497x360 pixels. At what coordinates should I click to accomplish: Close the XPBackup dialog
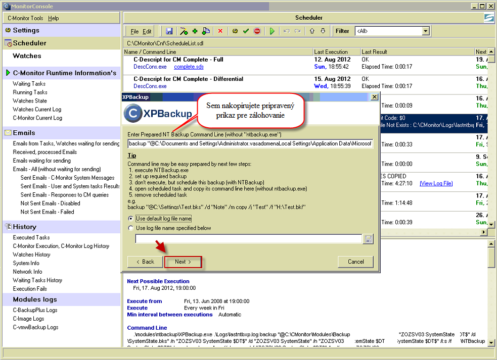[x=374, y=97]
